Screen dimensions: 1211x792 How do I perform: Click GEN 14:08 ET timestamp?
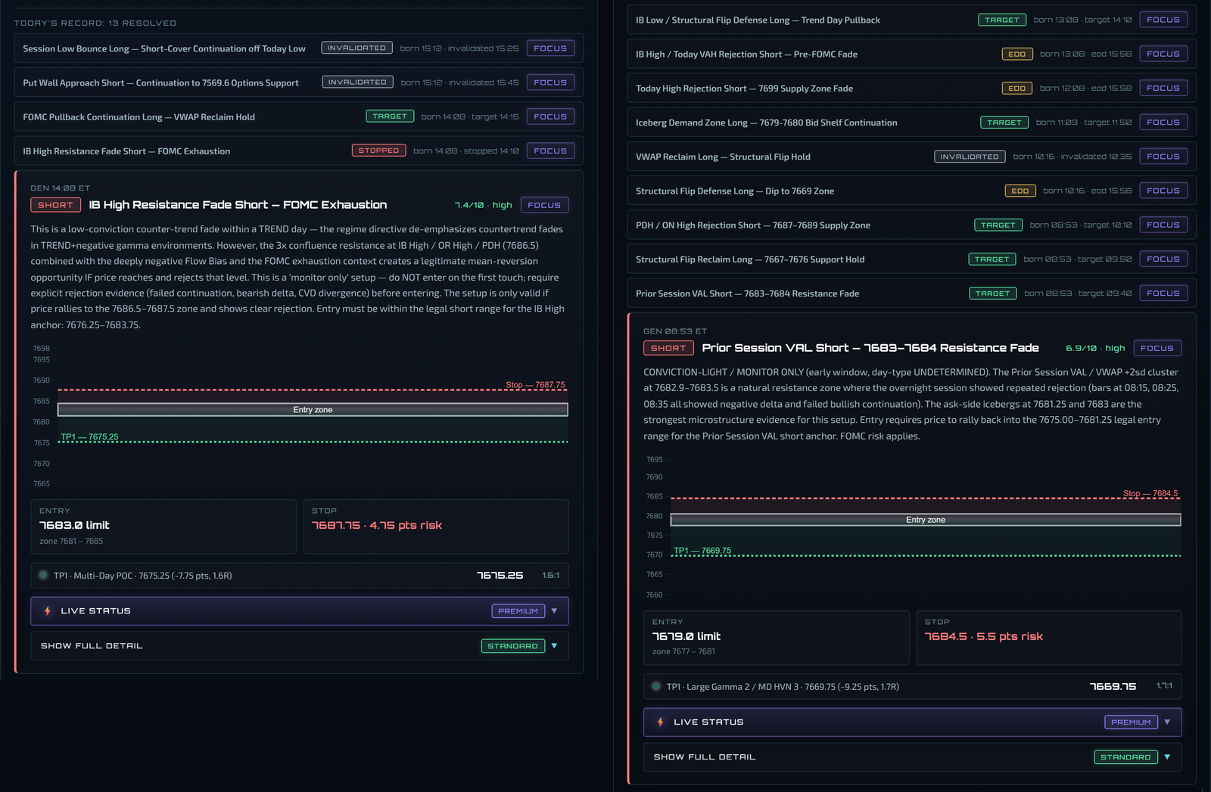point(60,188)
